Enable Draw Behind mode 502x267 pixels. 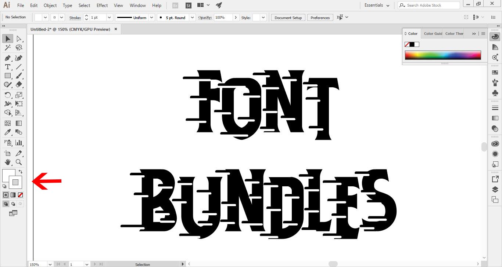(13, 204)
